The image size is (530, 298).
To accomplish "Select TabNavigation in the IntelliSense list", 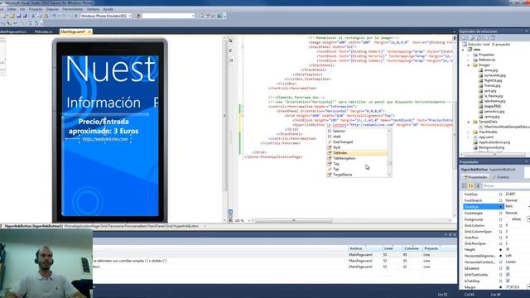I will pyautogui.click(x=344, y=158).
